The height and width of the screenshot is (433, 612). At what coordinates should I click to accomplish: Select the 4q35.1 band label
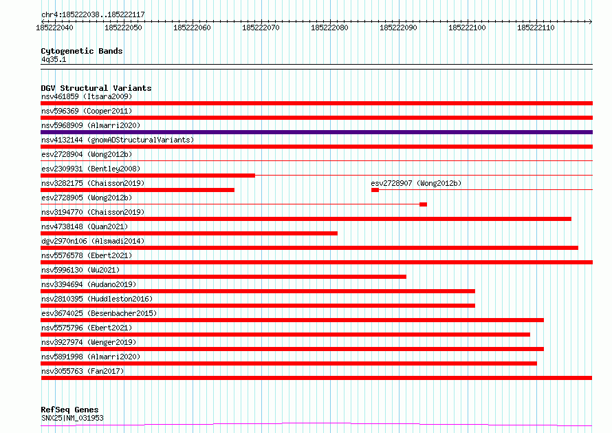[x=54, y=59]
